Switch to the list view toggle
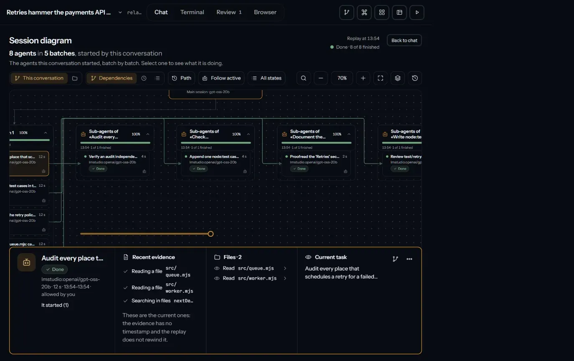The height and width of the screenshot is (361, 574). (x=157, y=78)
